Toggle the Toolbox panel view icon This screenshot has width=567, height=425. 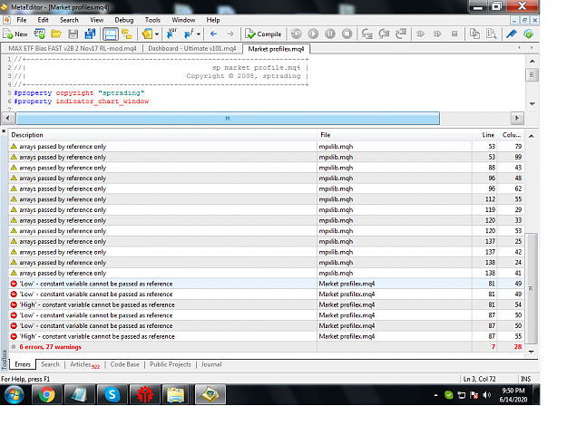[111, 34]
